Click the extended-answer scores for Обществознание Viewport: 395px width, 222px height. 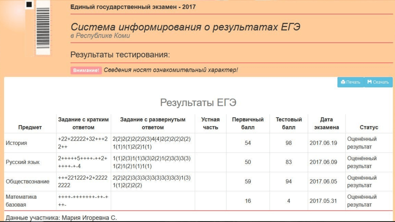click(152, 181)
